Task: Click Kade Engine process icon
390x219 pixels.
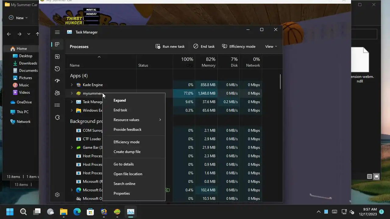Action: click(x=79, y=85)
